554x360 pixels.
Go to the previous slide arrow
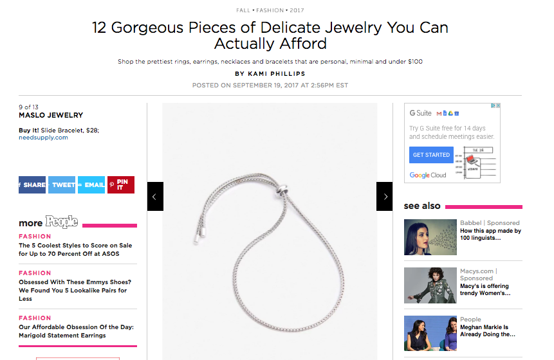point(155,196)
